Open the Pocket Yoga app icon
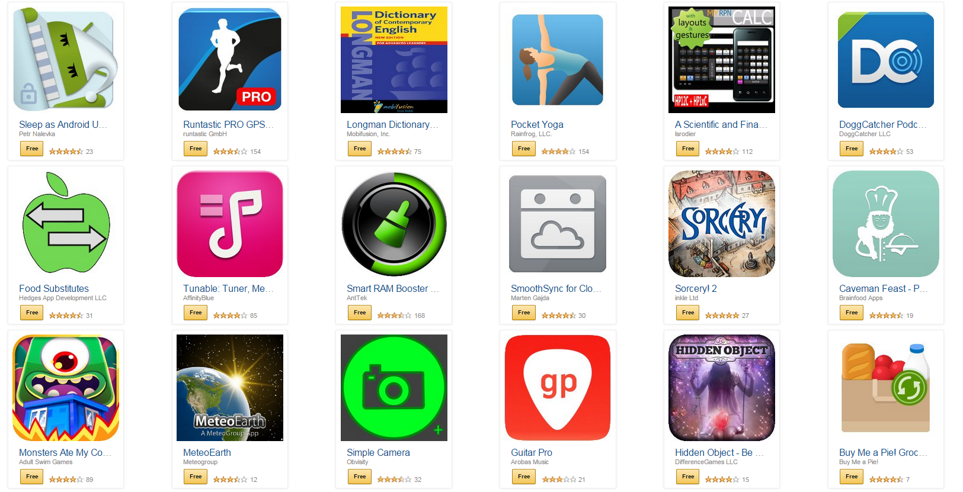 [x=558, y=60]
